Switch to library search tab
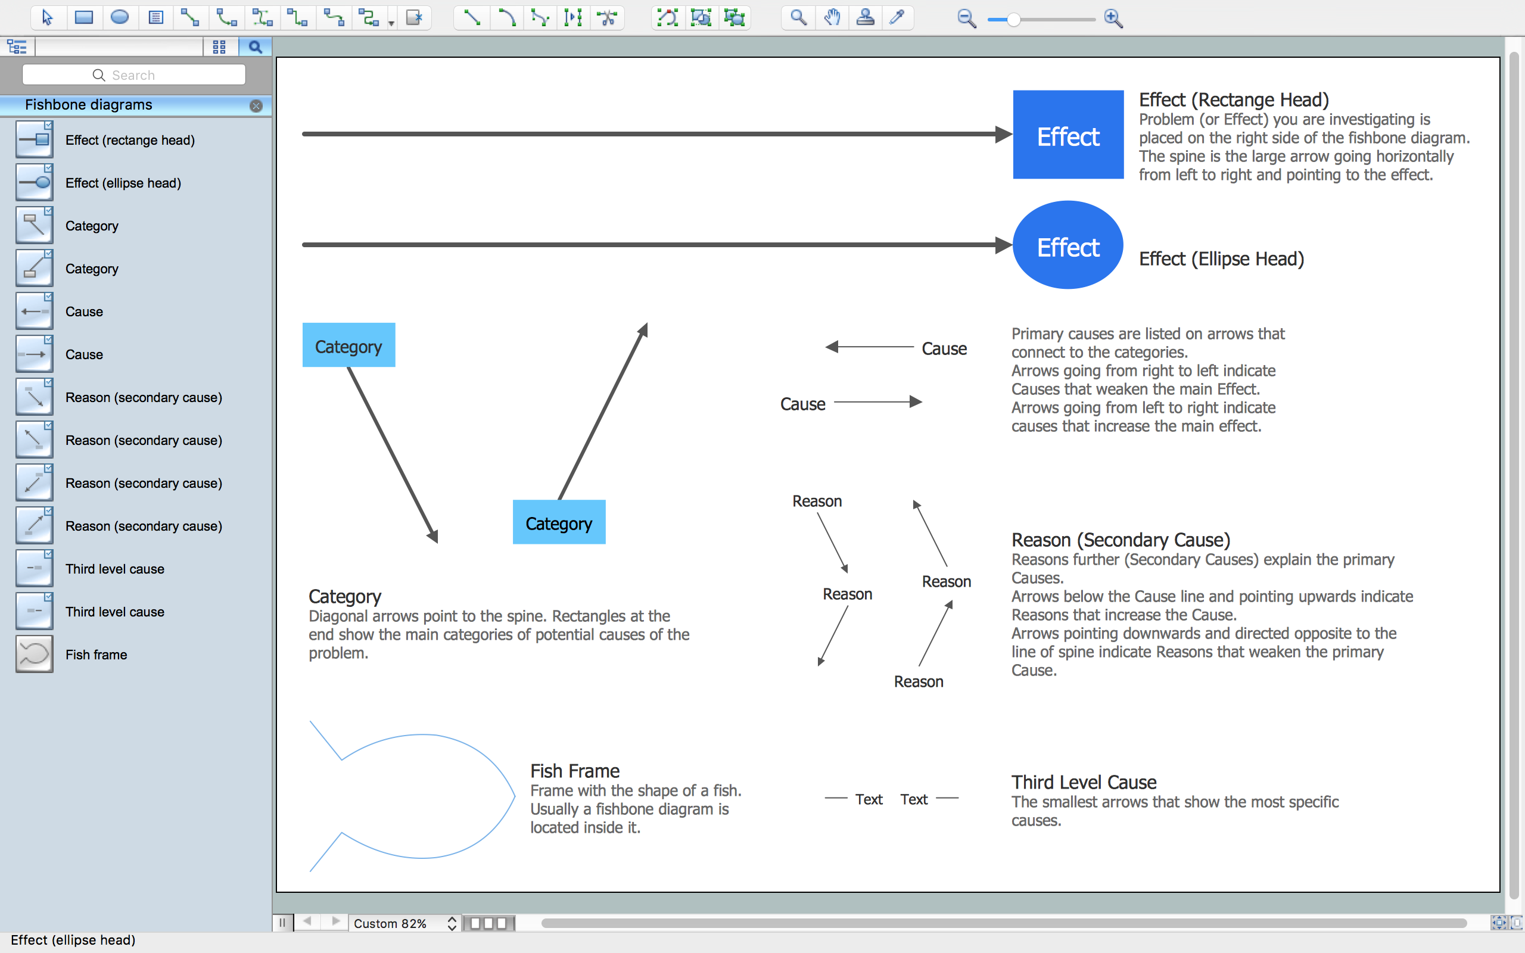 [255, 46]
